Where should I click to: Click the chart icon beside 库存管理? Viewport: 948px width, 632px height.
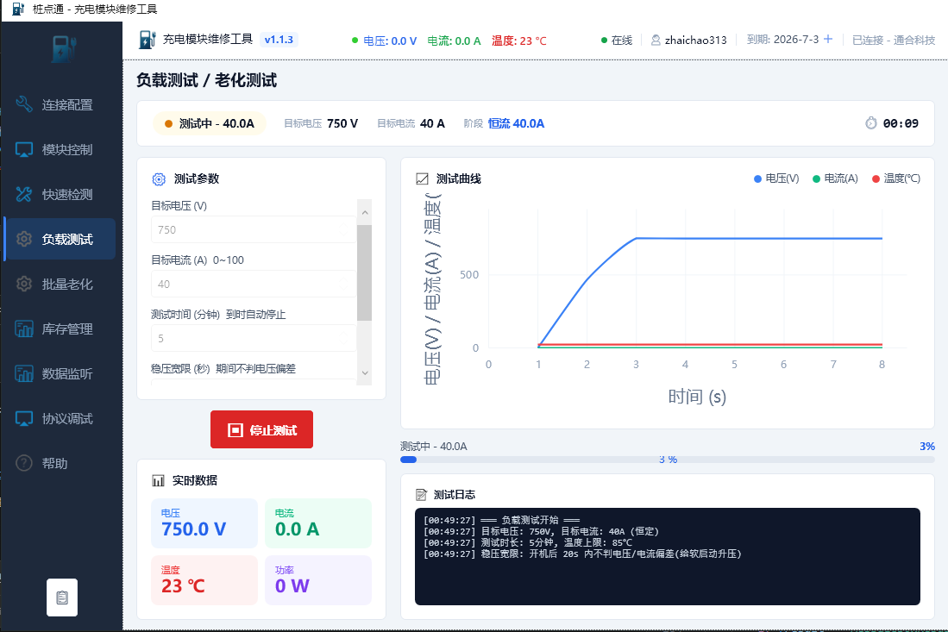click(23, 329)
